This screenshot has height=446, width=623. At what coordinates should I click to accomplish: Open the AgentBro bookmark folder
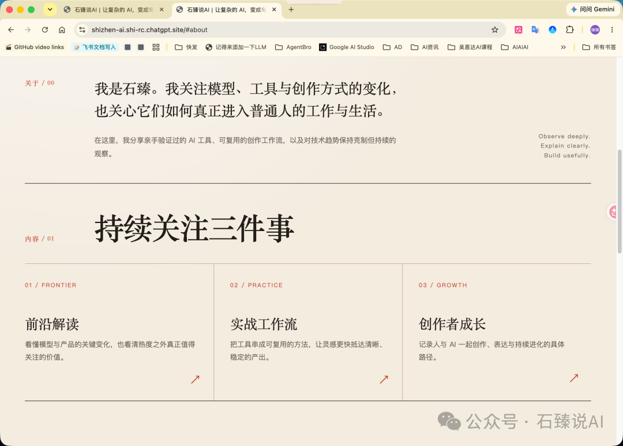click(293, 47)
